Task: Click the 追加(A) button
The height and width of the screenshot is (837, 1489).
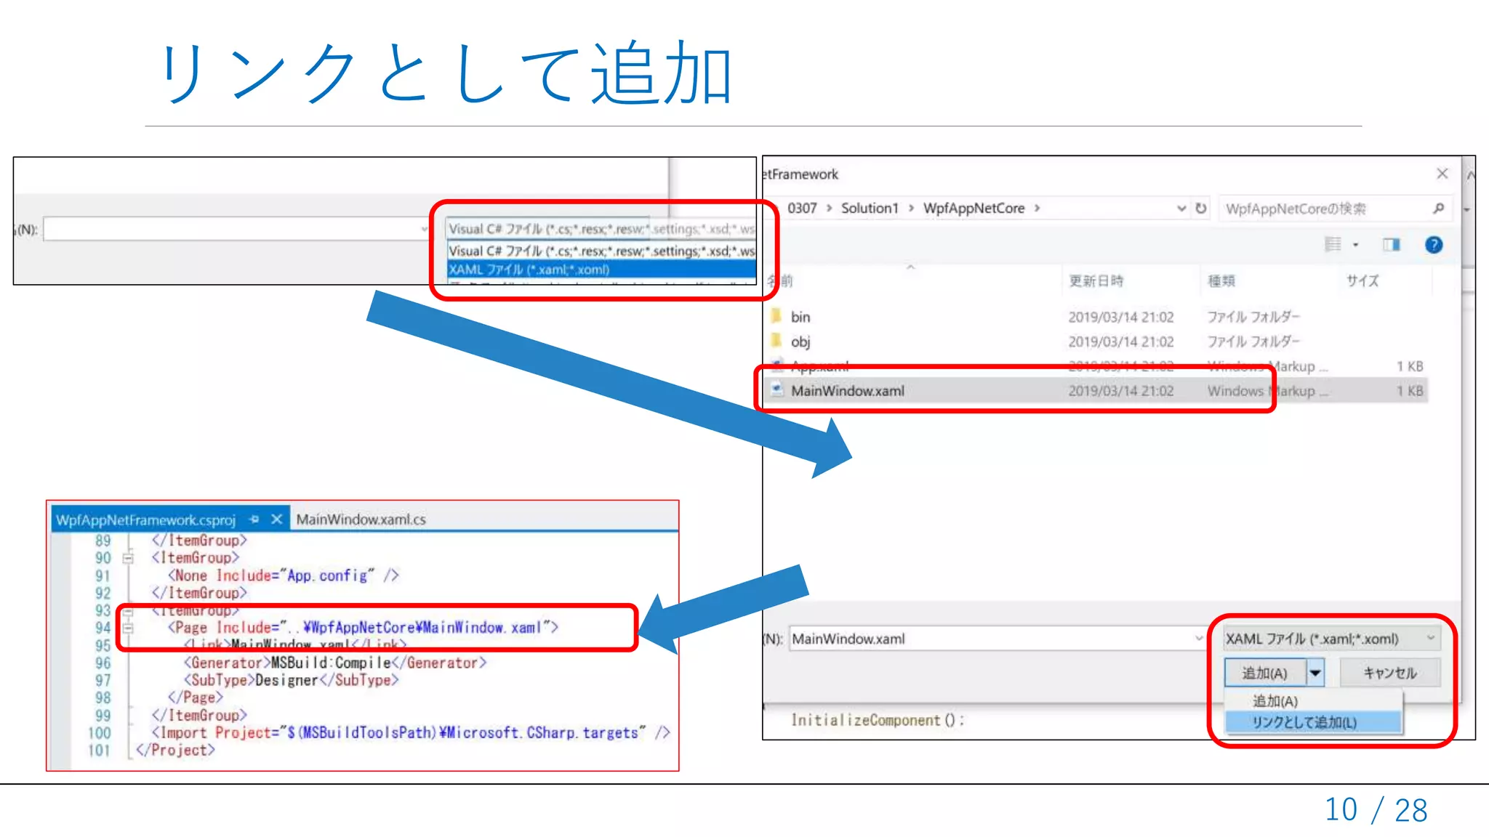Action: pyautogui.click(x=1264, y=673)
